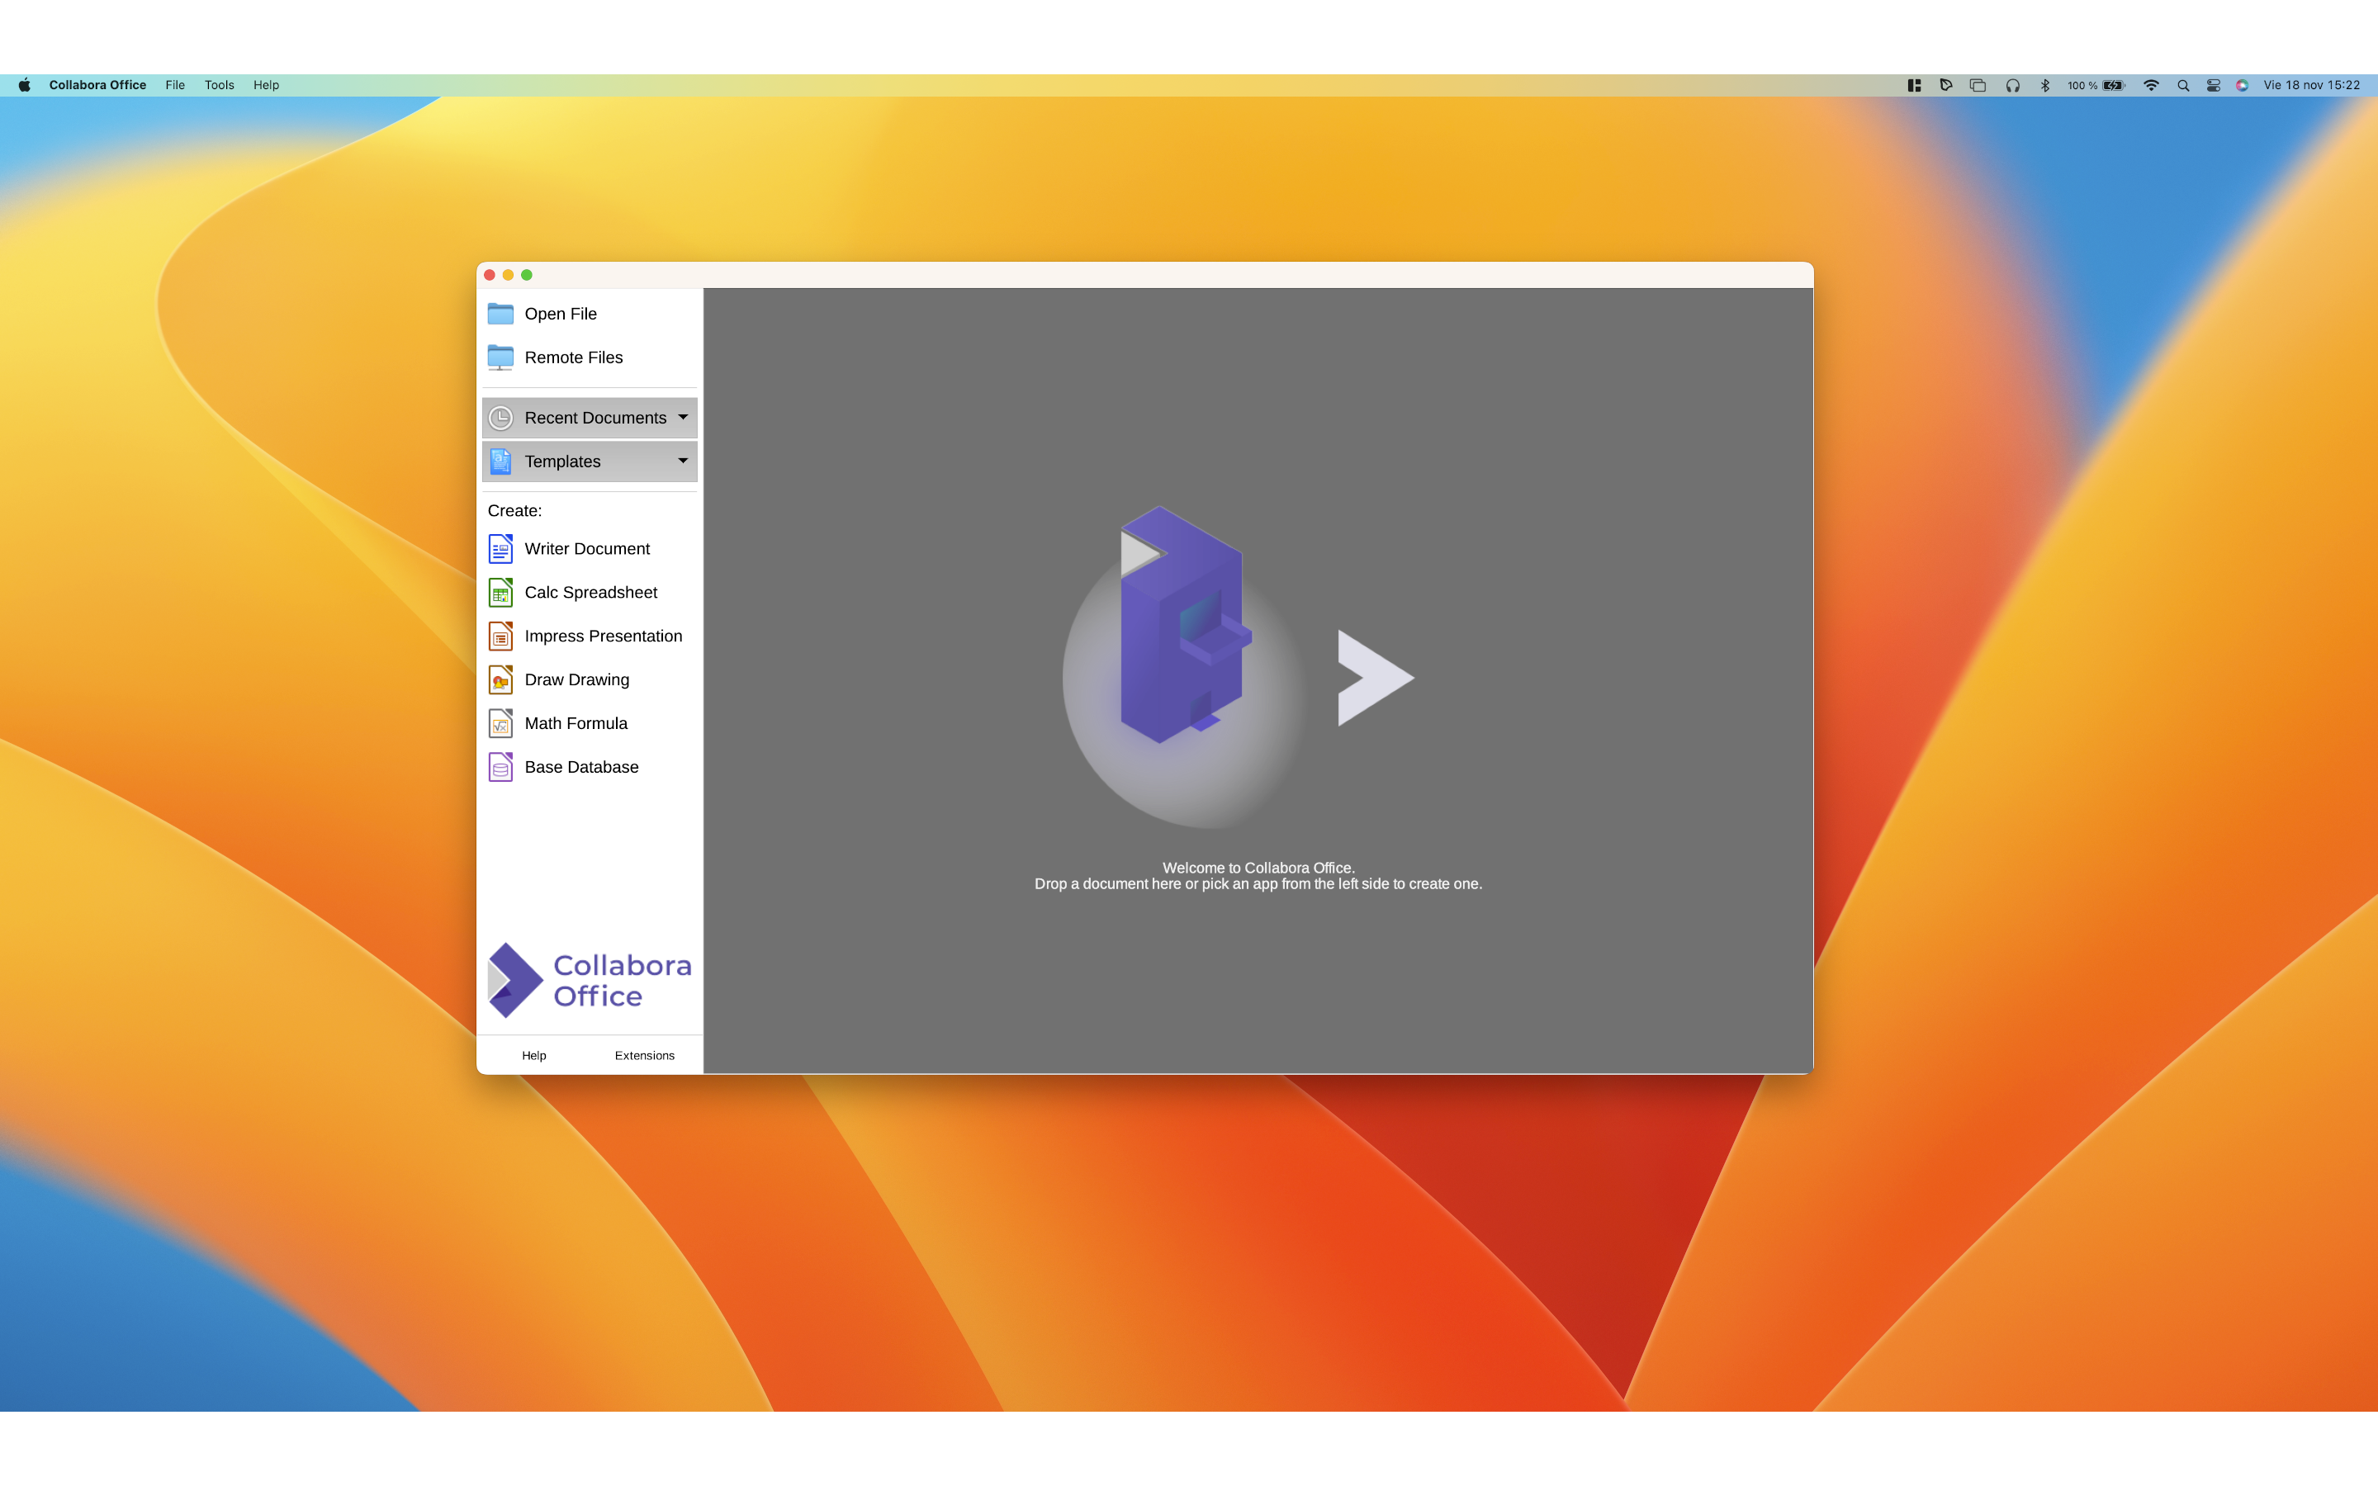2378x1486 pixels.
Task: Open Control Center in the menu bar
Action: (2213, 86)
